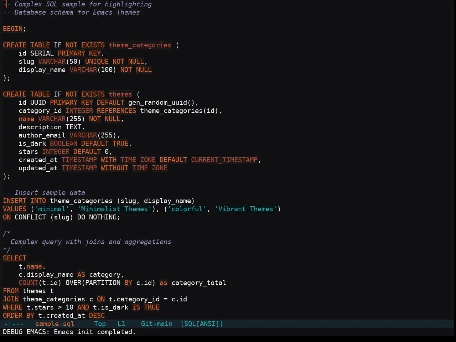Image resolution: width=456 pixels, height=342 pixels.
Task: Click t.name in the SELECT list
Action: tap(30, 266)
